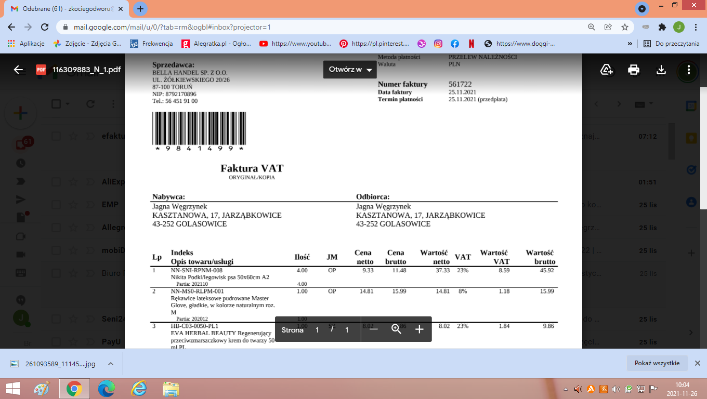The height and width of the screenshot is (399, 707).
Task: Open the Pinterest bookmark link
Action: pyautogui.click(x=374, y=44)
